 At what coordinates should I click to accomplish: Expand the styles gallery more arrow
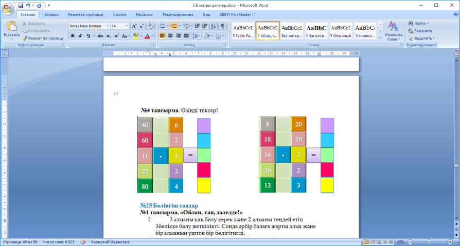pyautogui.click(x=380, y=37)
